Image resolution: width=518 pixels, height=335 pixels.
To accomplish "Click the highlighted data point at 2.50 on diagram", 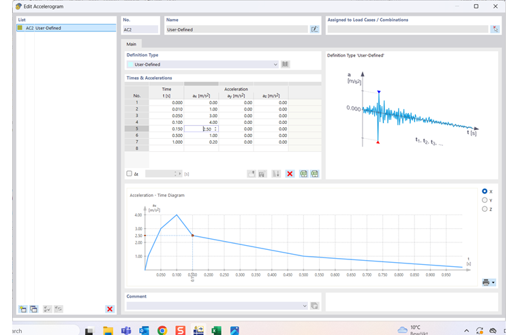I will pos(193,236).
